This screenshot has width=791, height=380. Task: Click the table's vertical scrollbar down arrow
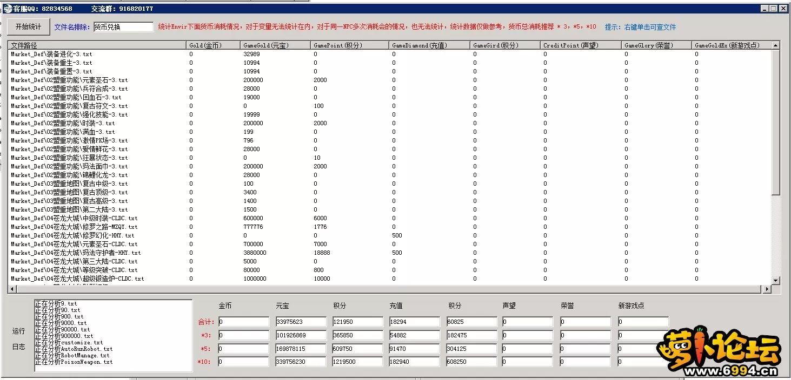pos(776,281)
